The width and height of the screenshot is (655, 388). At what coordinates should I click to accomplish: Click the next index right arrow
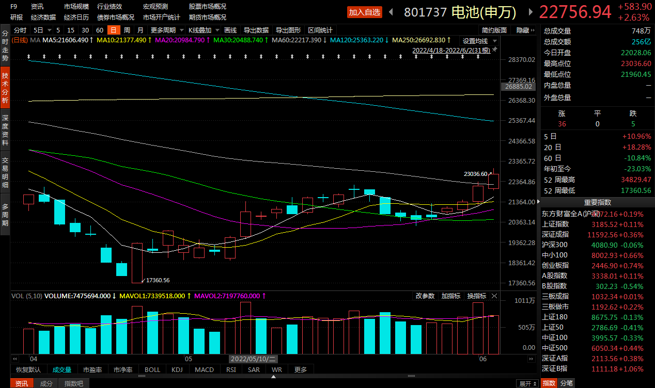coord(531,12)
